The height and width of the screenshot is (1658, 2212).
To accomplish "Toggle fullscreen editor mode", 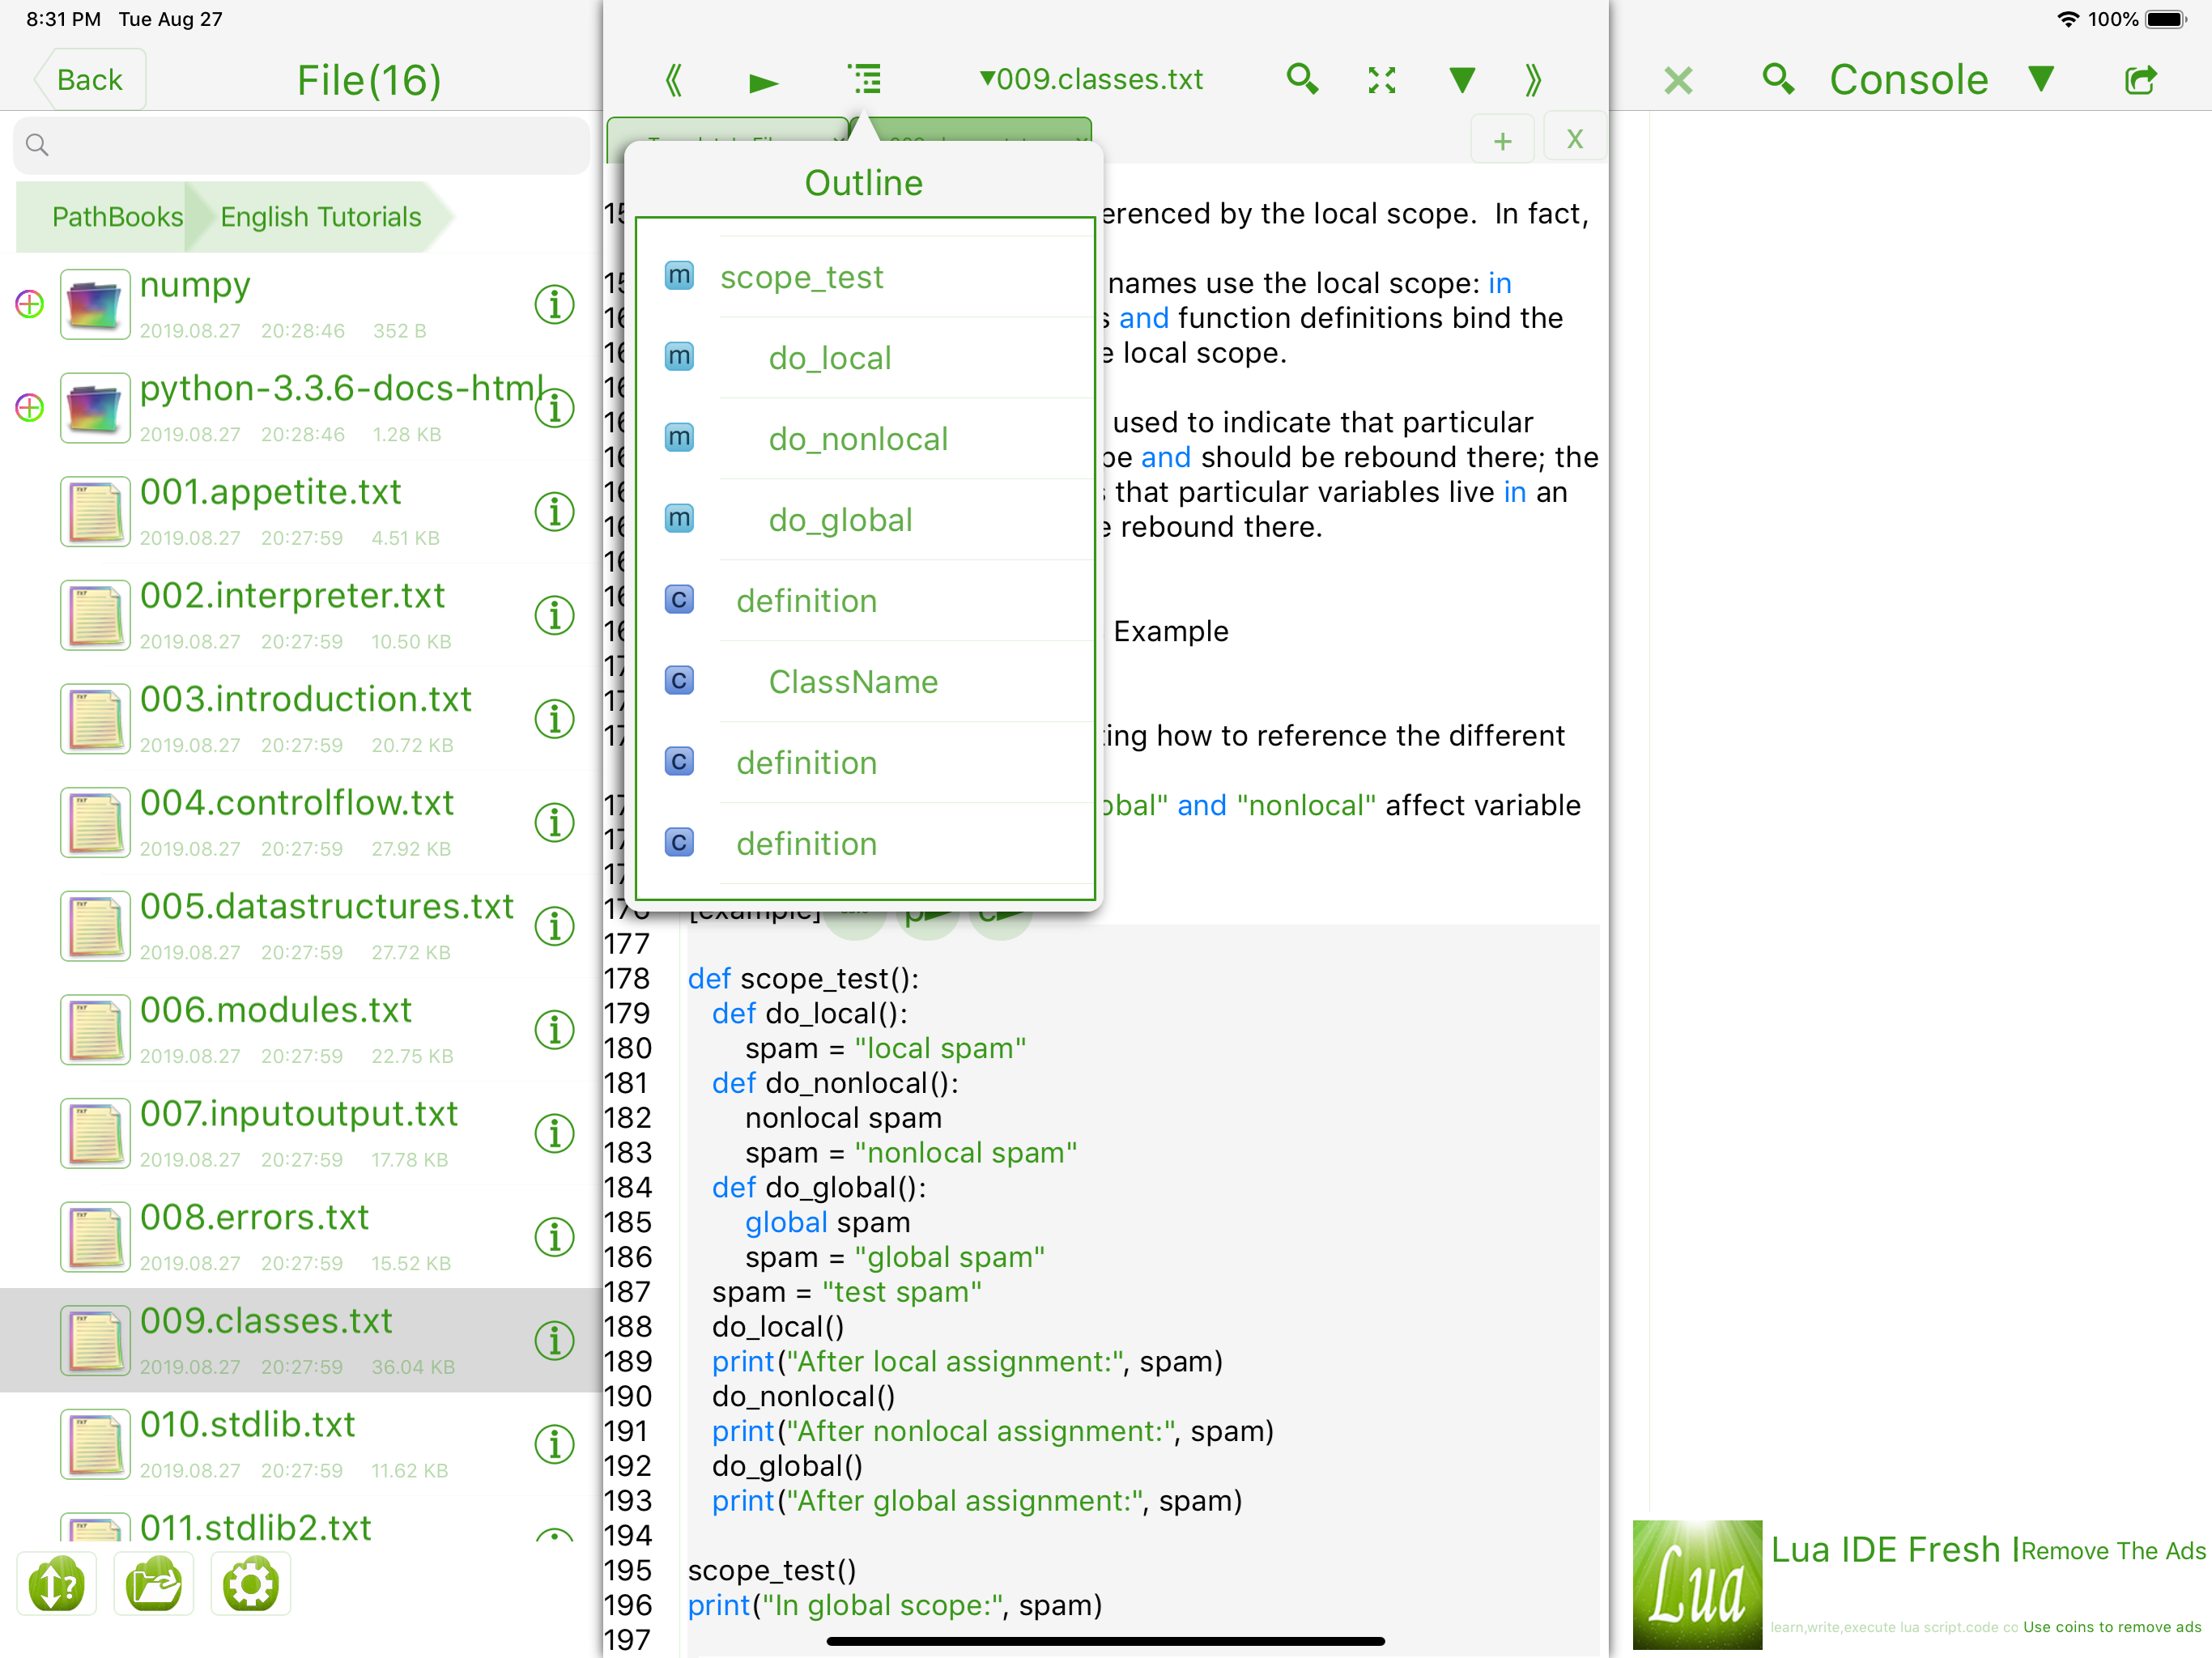I will (x=1382, y=80).
